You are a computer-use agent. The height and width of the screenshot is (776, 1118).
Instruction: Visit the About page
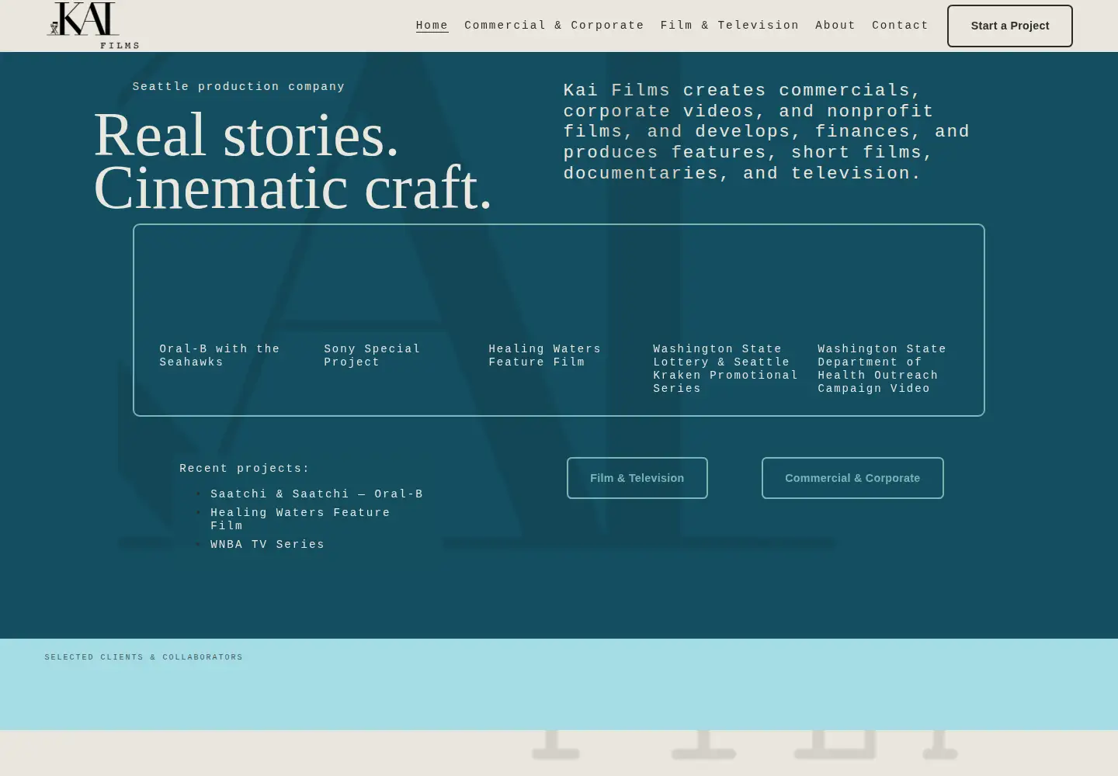(x=835, y=26)
